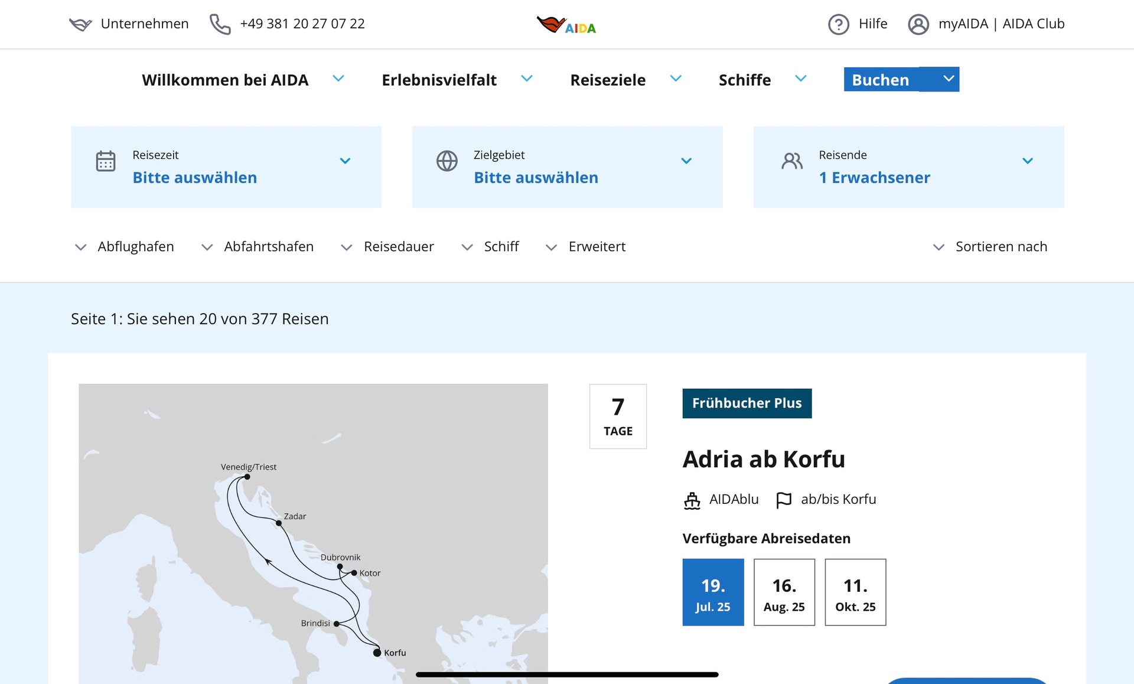Click the AIDA logo
The height and width of the screenshot is (684, 1134).
[x=566, y=25]
